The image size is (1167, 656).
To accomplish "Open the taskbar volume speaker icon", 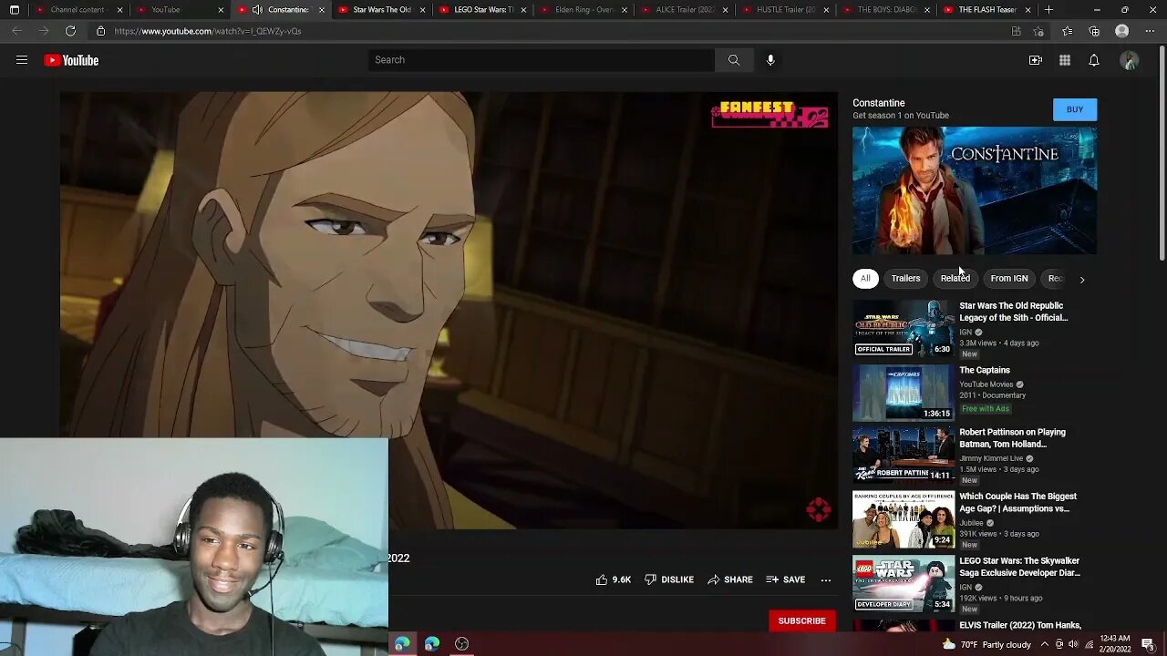I will coord(1074,644).
